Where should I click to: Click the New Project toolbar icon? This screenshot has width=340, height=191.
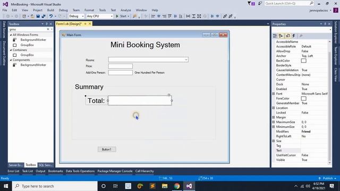click(24, 16)
